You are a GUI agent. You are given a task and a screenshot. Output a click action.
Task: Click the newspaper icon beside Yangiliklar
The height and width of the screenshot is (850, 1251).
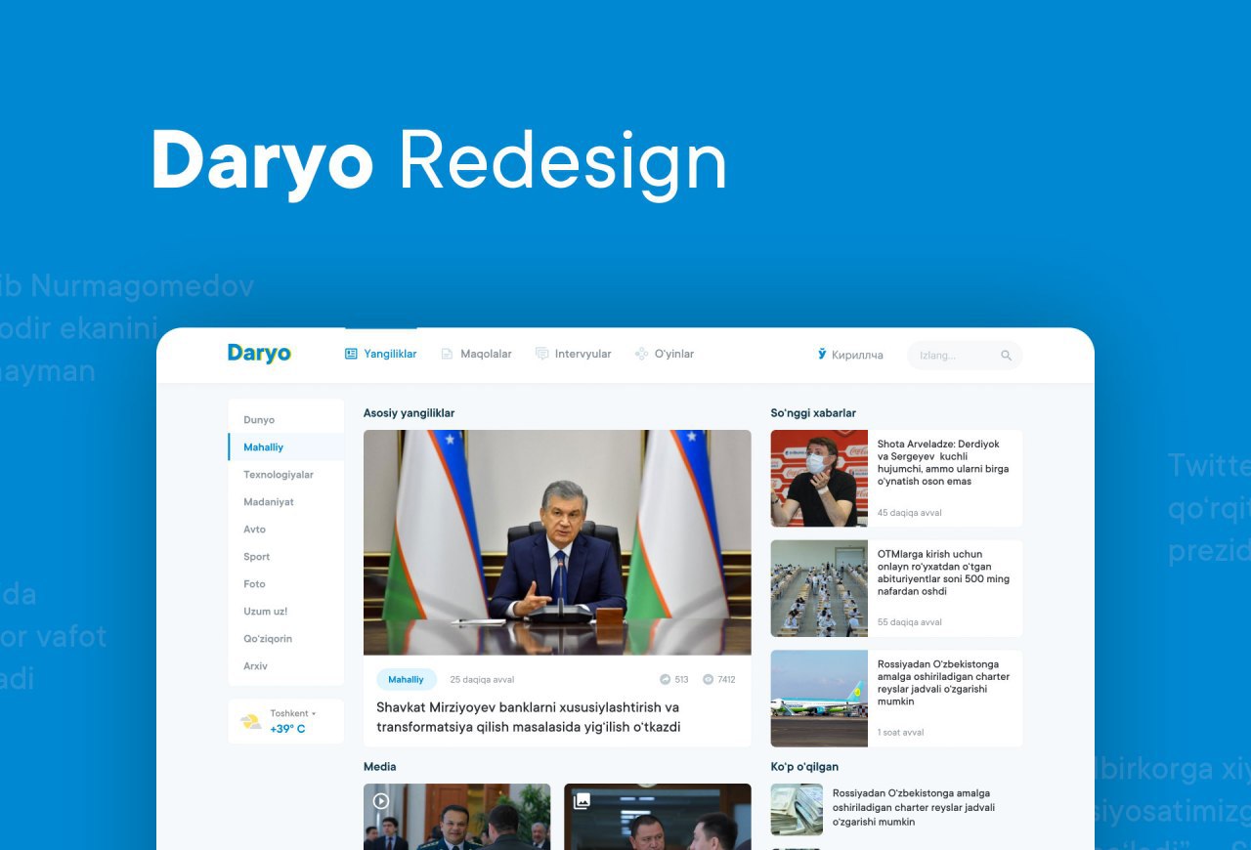351,354
